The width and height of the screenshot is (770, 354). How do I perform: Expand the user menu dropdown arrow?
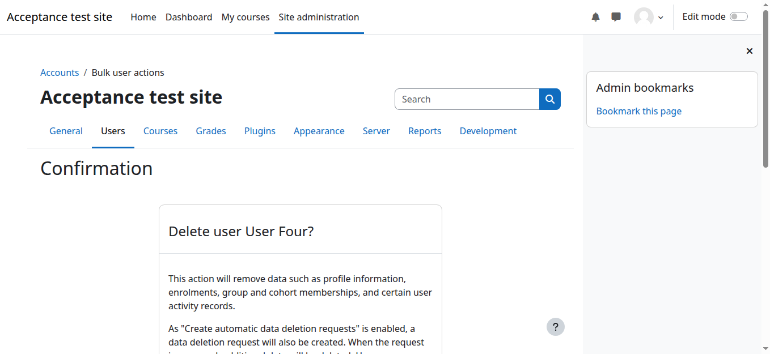click(x=661, y=18)
